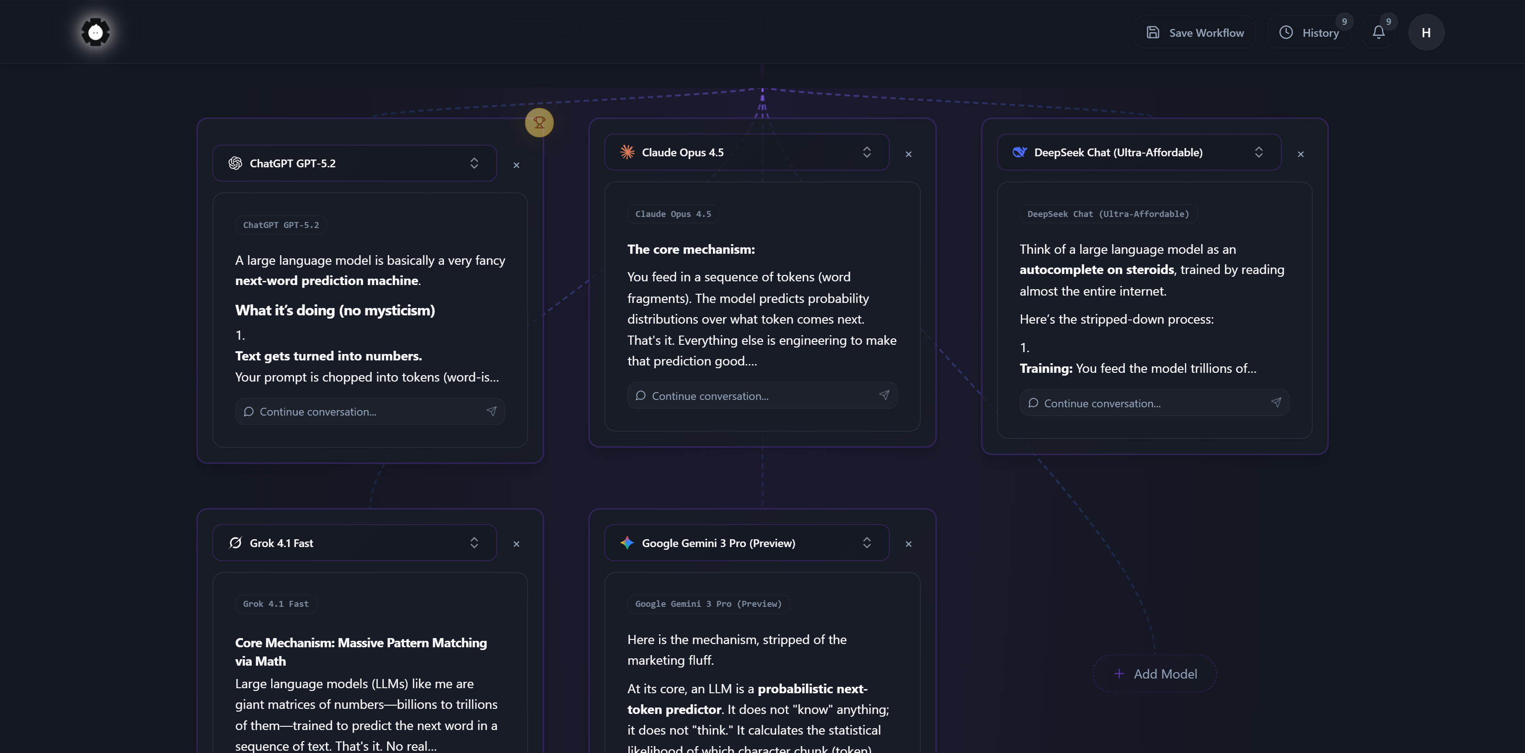This screenshot has width=1525, height=753.
Task: Open the ChatGPT GPT-5.2 model selector
Action: (354, 163)
